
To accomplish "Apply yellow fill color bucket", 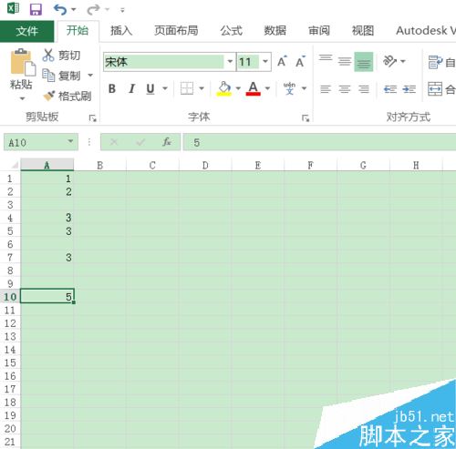I will [224, 88].
